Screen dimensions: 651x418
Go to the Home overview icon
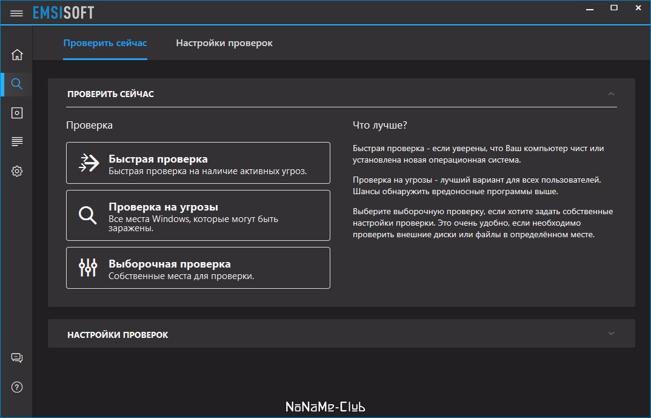[17, 55]
